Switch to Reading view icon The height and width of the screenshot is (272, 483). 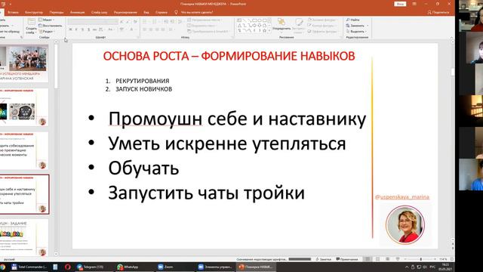[387, 259]
